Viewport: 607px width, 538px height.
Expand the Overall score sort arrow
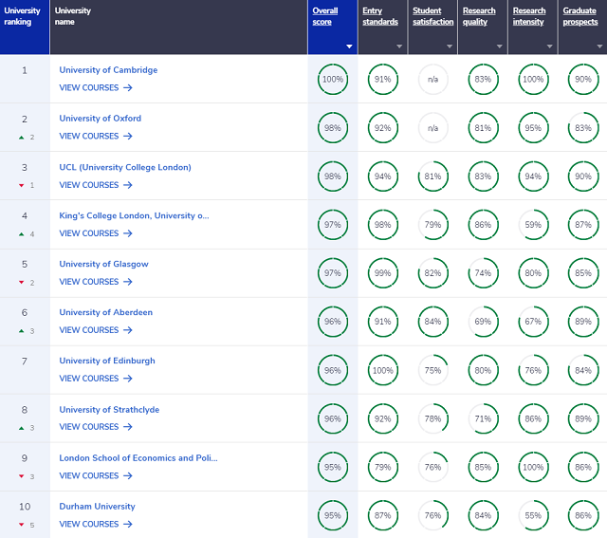(x=349, y=46)
